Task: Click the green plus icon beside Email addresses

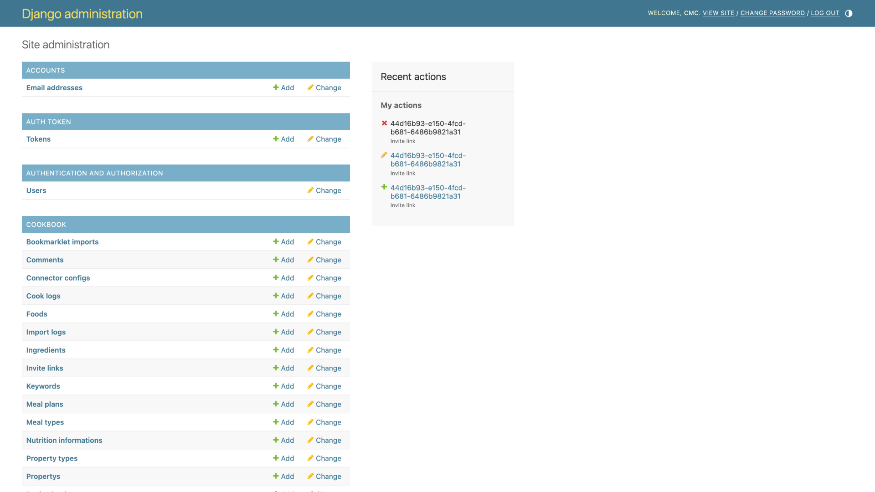Action: (275, 87)
